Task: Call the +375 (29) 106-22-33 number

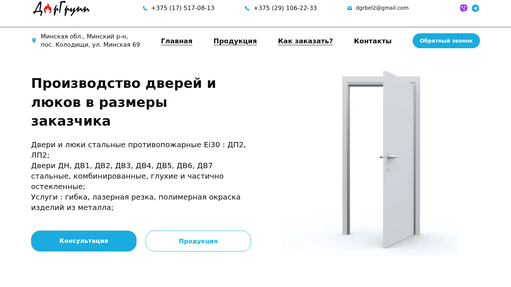Action: click(285, 8)
